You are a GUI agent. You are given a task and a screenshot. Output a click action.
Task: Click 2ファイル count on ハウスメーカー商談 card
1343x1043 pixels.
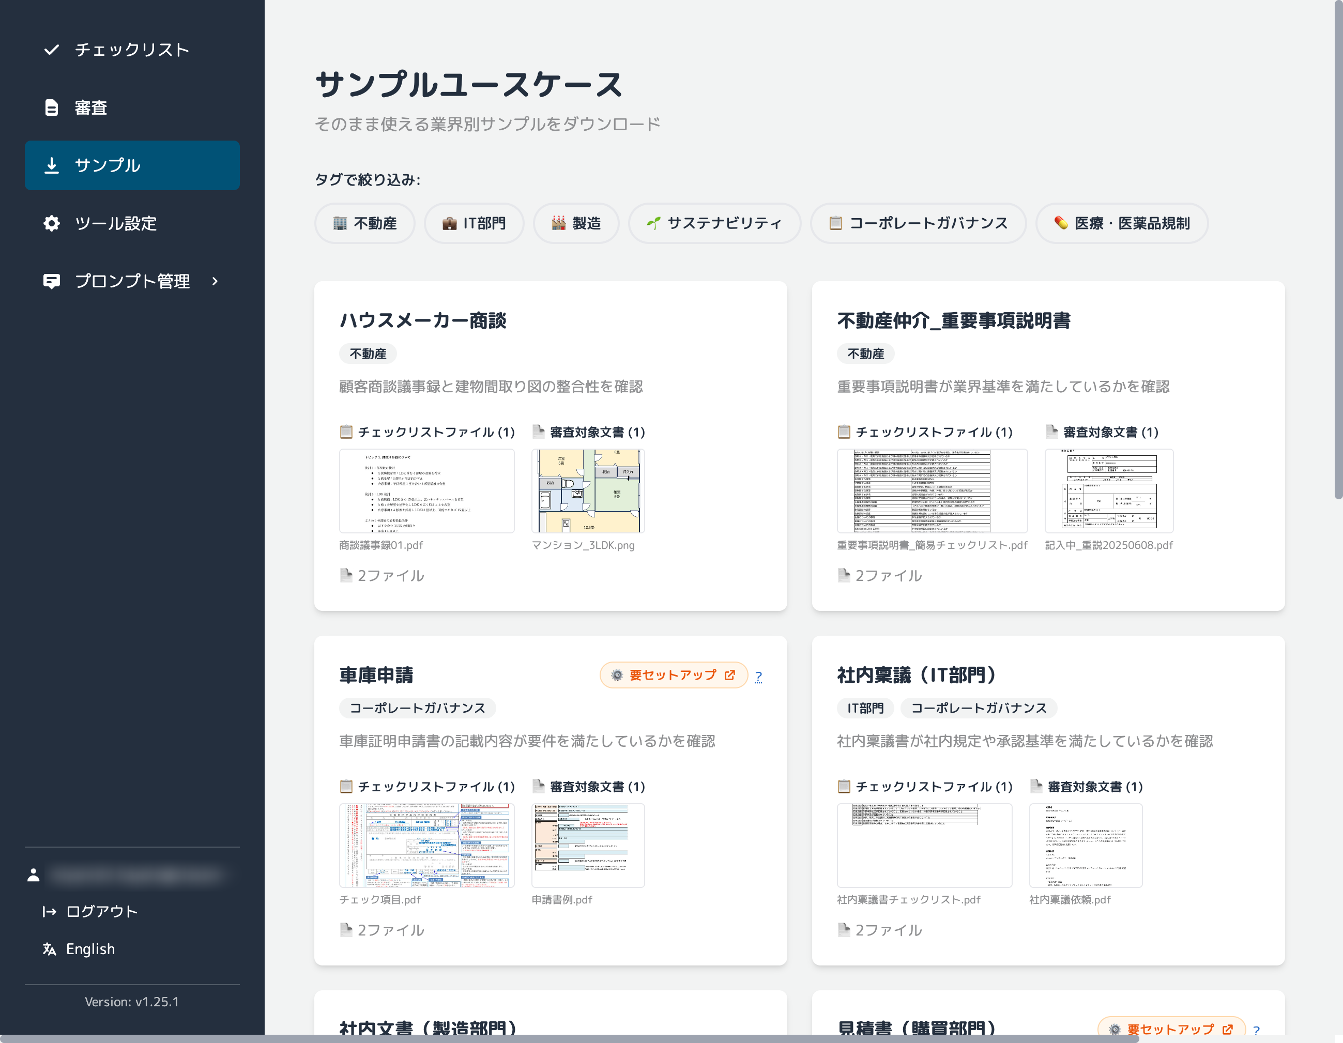click(383, 576)
